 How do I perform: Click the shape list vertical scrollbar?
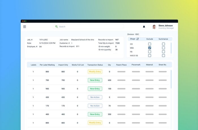click(171, 48)
